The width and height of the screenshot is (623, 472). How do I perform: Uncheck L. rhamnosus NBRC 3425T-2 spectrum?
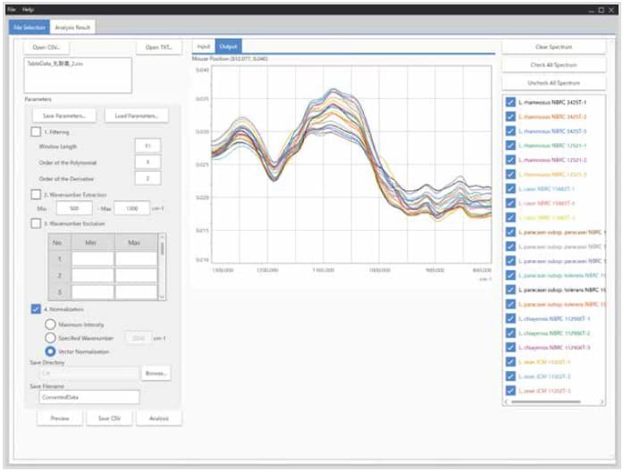(510, 116)
